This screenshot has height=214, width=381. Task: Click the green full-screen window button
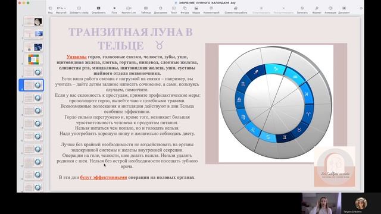click(x=28, y=3)
